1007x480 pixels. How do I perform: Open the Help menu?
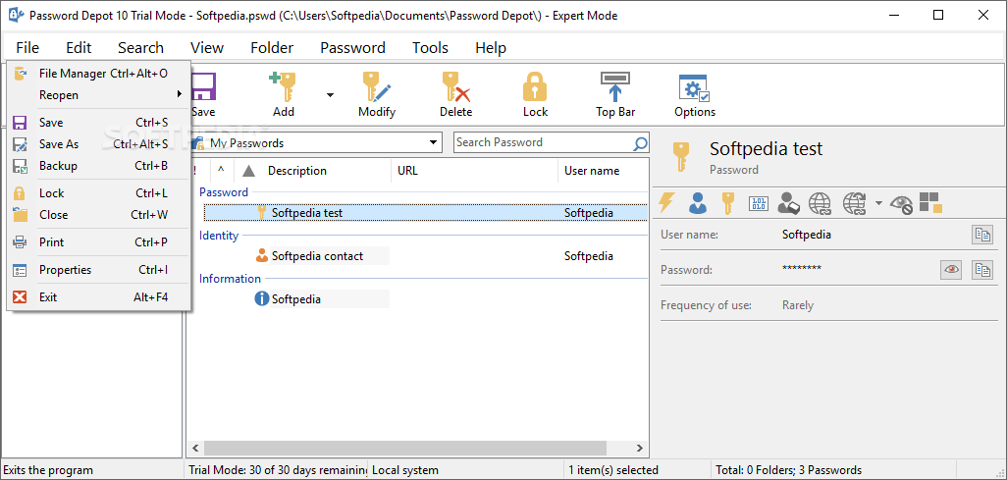(491, 47)
